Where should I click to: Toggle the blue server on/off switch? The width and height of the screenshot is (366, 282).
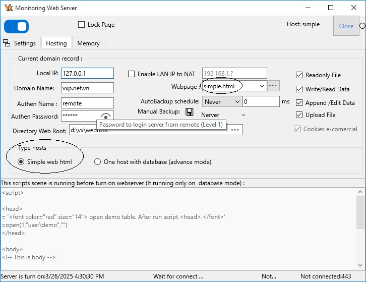pos(17,27)
